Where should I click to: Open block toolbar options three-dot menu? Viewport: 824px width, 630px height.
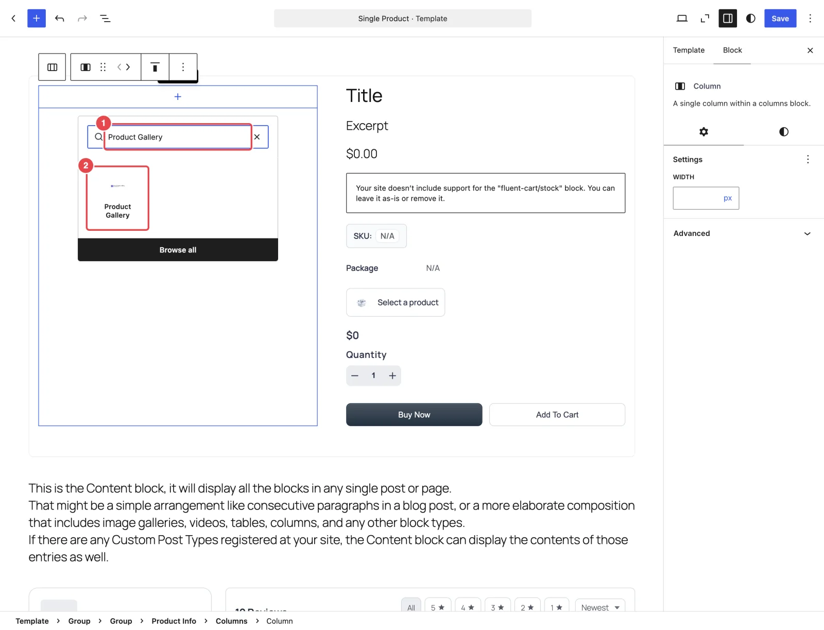tap(183, 67)
